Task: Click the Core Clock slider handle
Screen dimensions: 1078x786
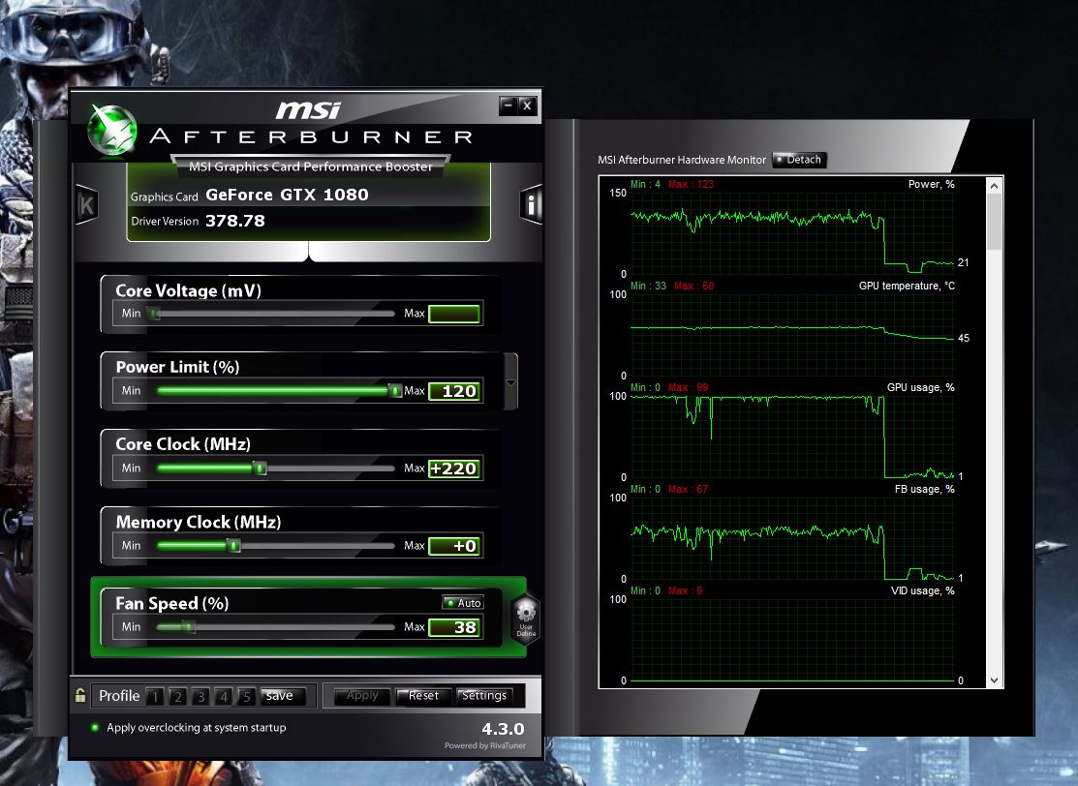Action: point(260,468)
